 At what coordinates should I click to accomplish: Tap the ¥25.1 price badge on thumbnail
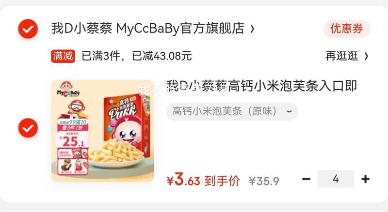[x=72, y=141]
